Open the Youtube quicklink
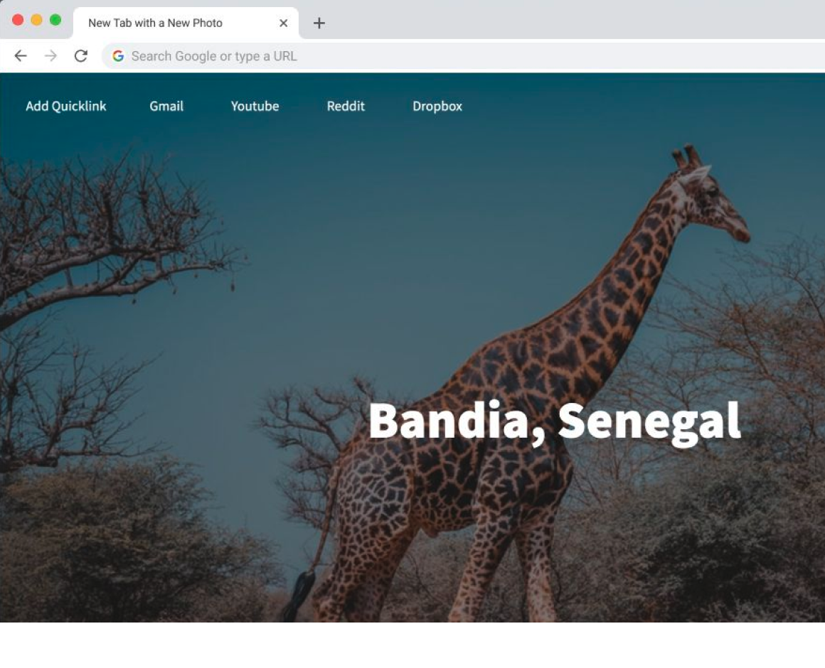 255,106
